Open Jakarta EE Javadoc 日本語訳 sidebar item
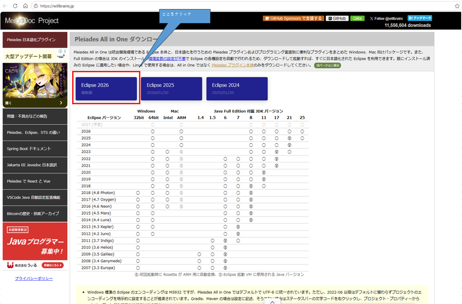This screenshot has height=304, width=462. tap(35, 165)
